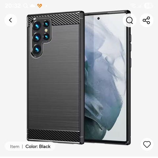Tap the yellow flash dot on the case

[46, 30]
